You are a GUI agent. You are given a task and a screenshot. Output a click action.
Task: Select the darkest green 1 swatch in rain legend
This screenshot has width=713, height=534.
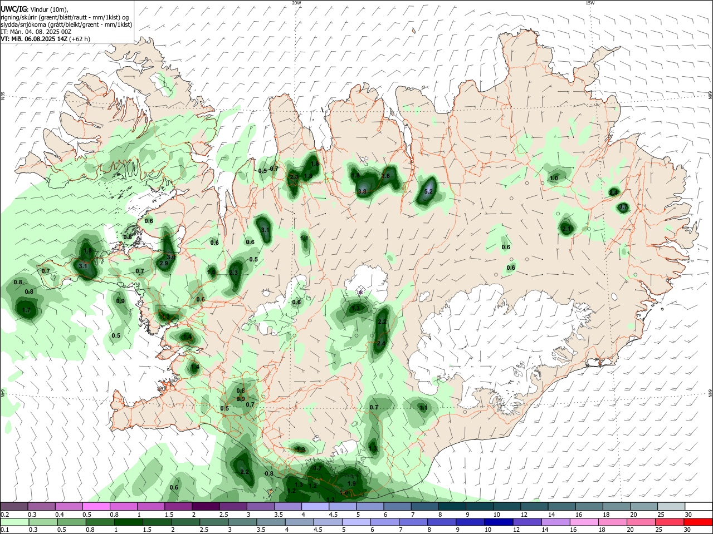point(129,522)
